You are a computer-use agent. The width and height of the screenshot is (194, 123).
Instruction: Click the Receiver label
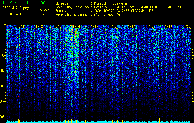(63, 11)
